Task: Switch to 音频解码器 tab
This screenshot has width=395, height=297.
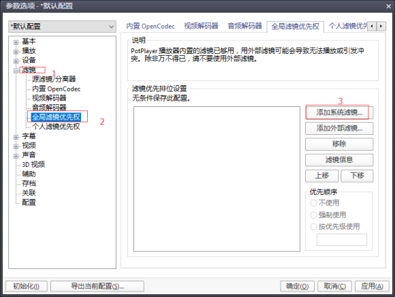Action: coord(245,26)
